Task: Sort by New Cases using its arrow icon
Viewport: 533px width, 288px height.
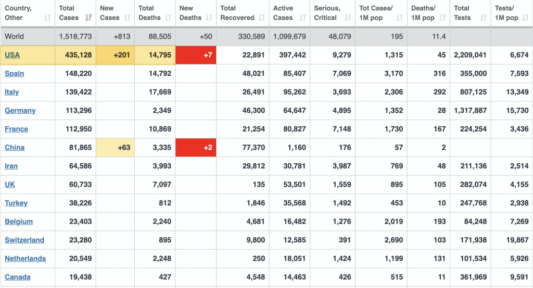Action: (128, 18)
